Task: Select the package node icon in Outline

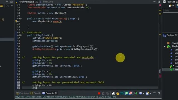Action: (168, 43)
